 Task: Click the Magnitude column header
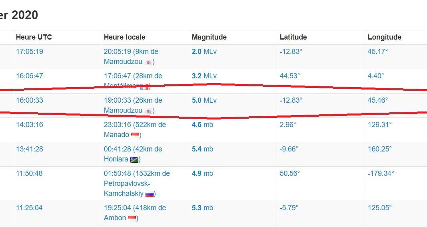[x=209, y=37]
